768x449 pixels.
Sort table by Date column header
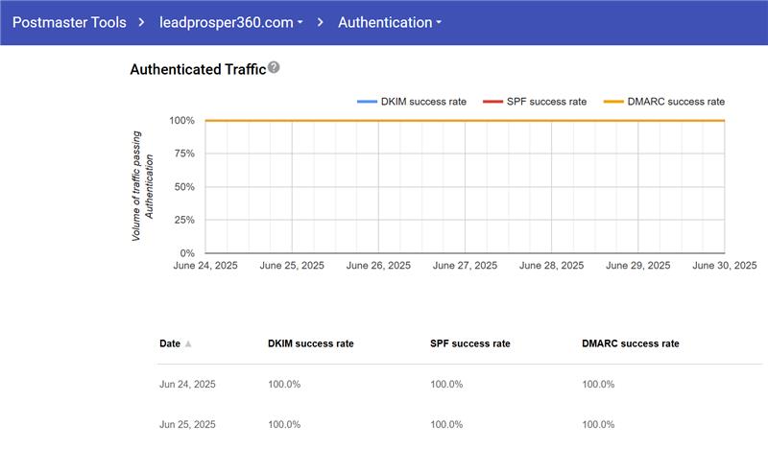pyautogui.click(x=169, y=343)
